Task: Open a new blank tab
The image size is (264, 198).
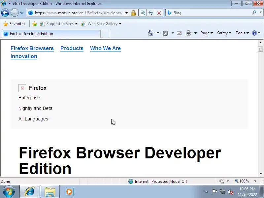Action: (x=105, y=34)
